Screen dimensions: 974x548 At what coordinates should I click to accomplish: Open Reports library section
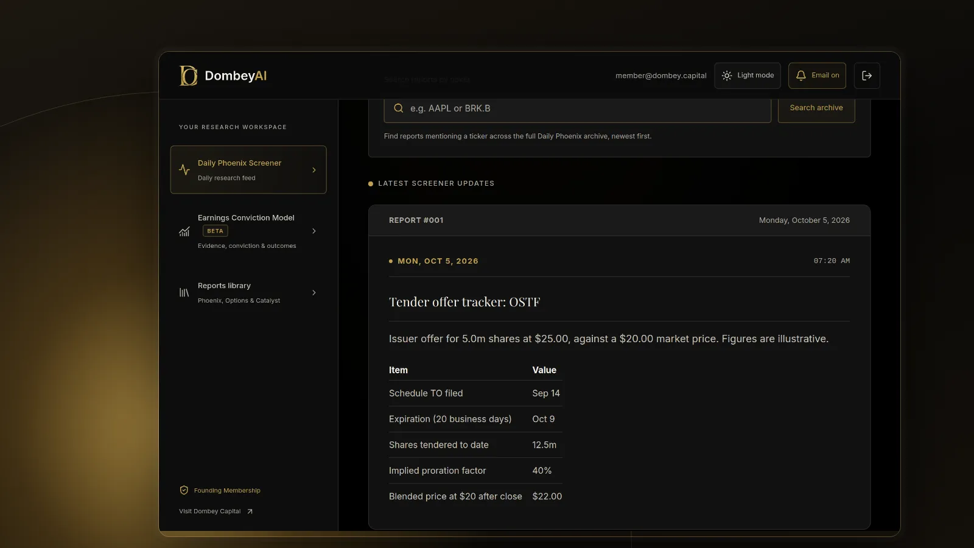point(248,293)
